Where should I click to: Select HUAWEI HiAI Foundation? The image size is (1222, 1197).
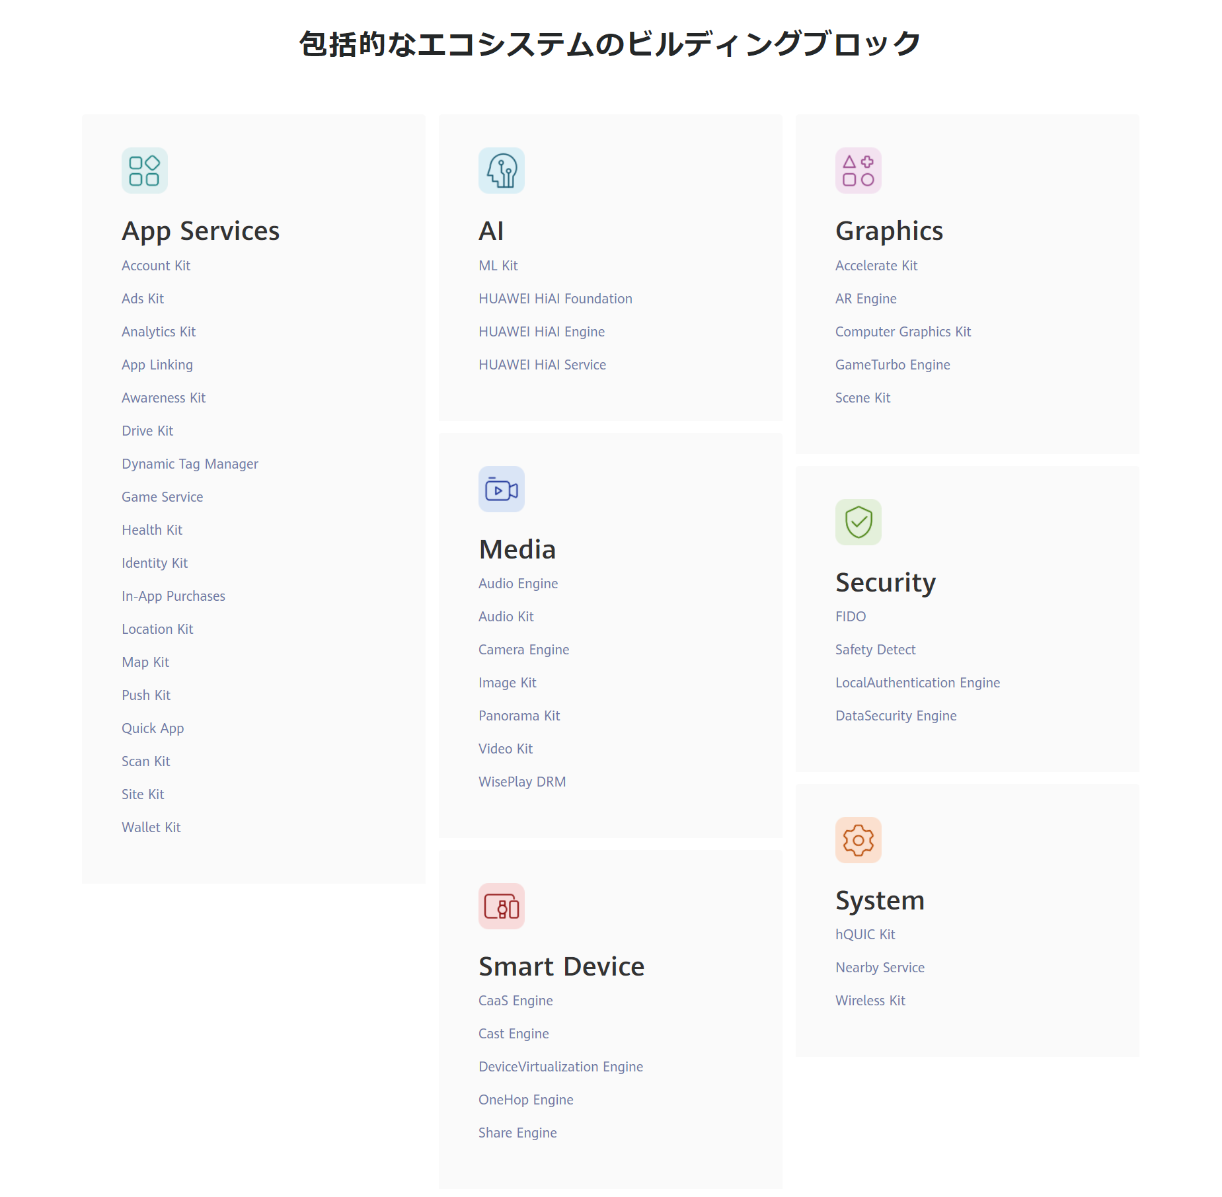[x=556, y=299]
